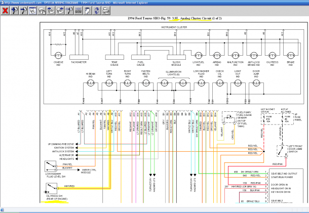Screen dimensions: 309x213
Task: Click the I/P DIMMING RHEOSTAT label
Action: [x=61, y=144]
